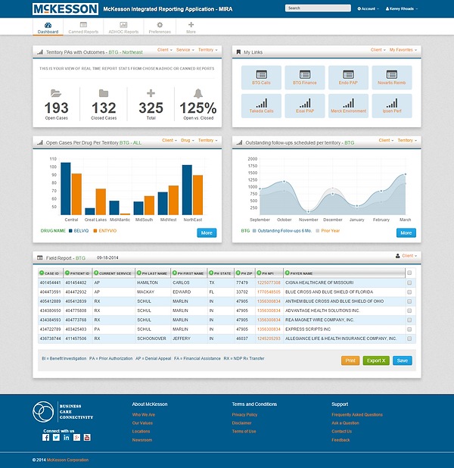Check the row for case 434722789
The height and width of the screenshot is (468, 454).
tap(409, 329)
